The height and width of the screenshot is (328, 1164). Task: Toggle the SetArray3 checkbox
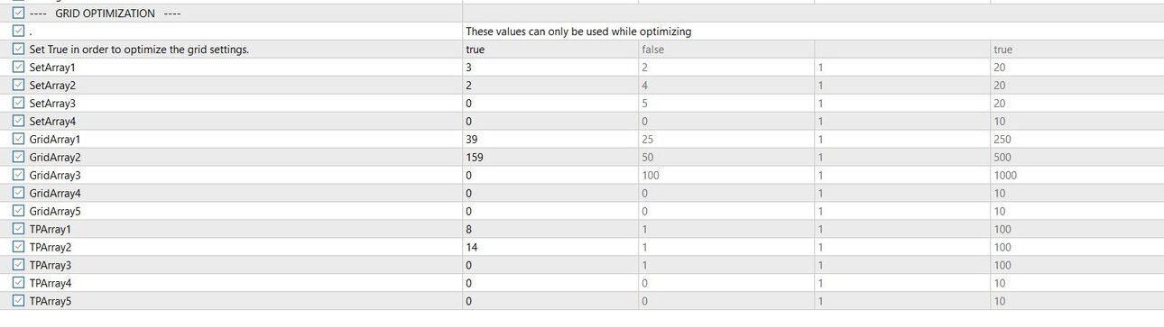(x=19, y=104)
